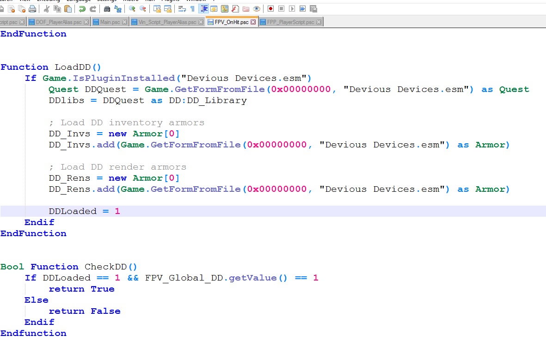
Task: Open the User Defined Language icon
Action: [x=214, y=9]
